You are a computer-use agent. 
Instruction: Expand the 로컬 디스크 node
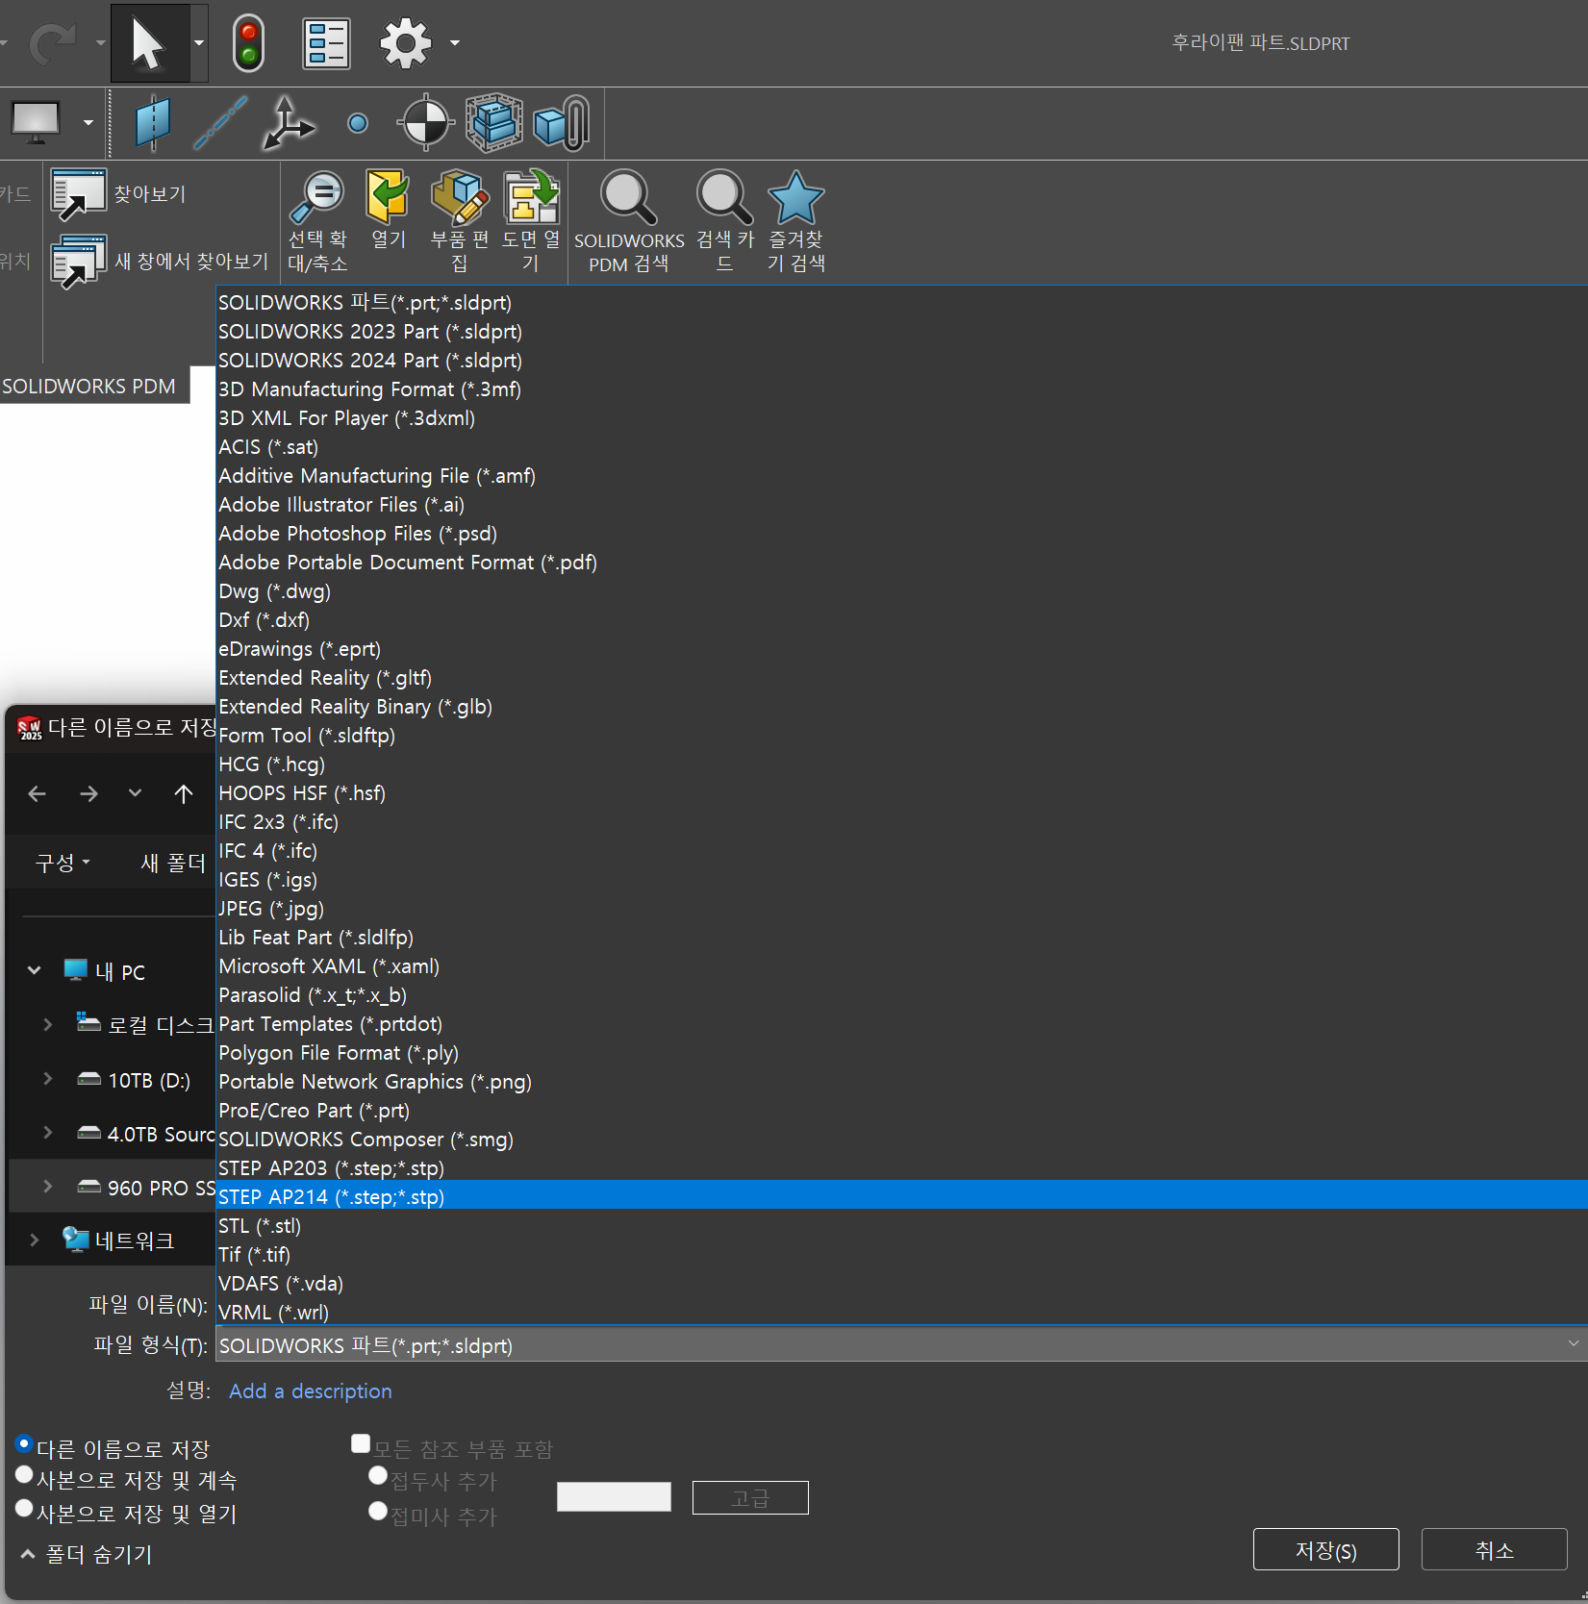click(48, 1025)
